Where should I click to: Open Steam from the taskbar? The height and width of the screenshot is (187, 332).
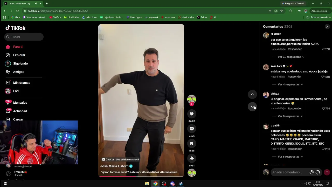181,184
